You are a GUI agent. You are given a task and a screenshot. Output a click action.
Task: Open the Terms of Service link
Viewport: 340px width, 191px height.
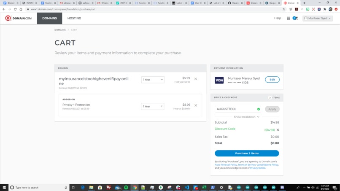tap(247, 165)
